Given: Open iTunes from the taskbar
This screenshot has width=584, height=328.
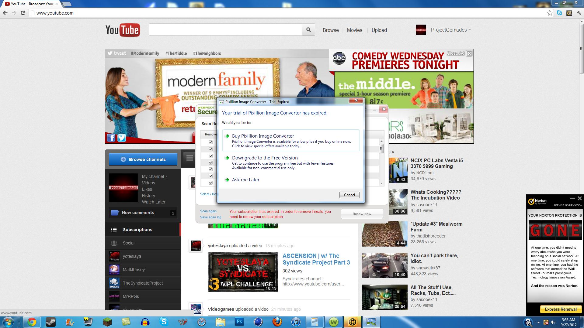Looking at the screenshot, I should point(296,322).
